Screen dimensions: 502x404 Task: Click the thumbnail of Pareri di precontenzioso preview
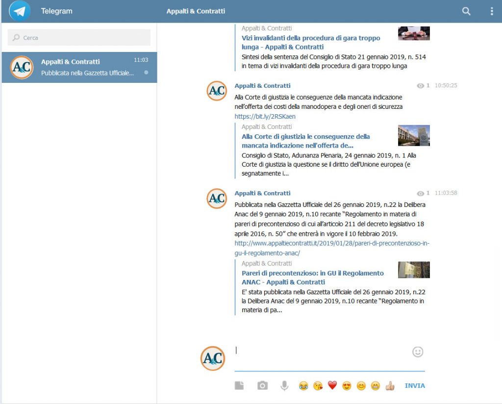click(x=414, y=270)
